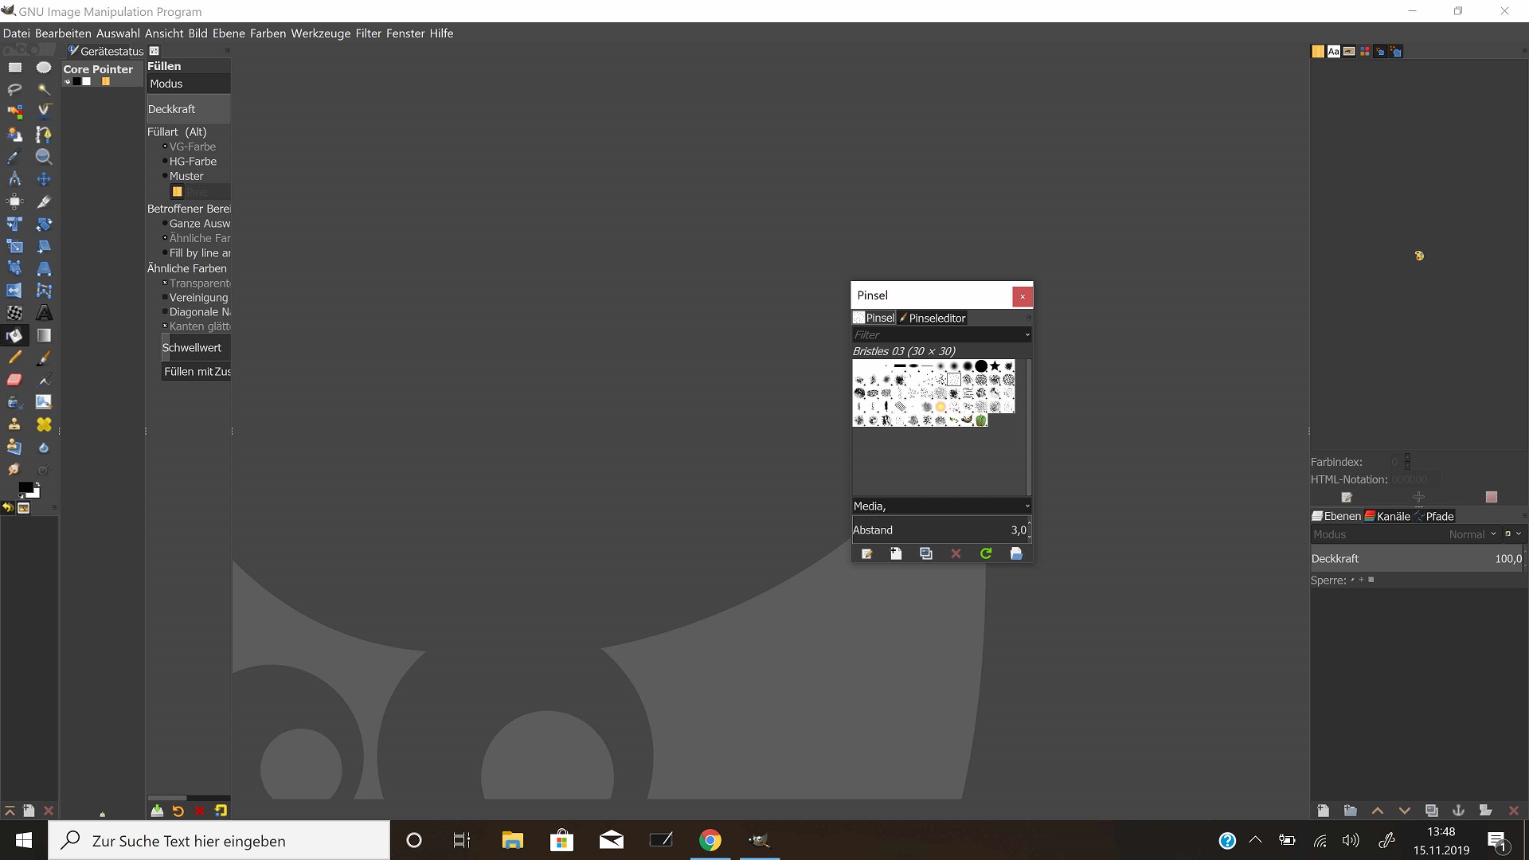The height and width of the screenshot is (860, 1529).
Task: Click the refresh brushes icon
Action: [x=986, y=553]
